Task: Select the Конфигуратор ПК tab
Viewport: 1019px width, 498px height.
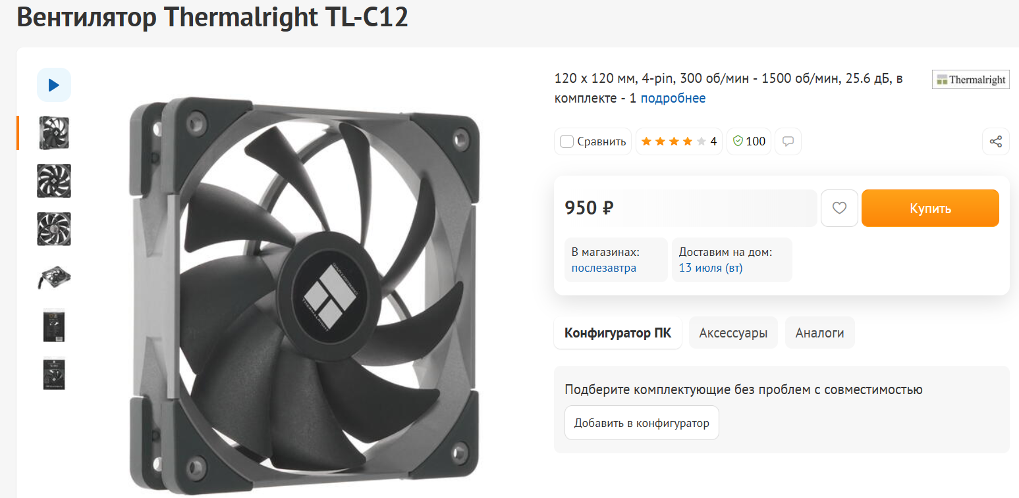Action: [x=618, y=333]
